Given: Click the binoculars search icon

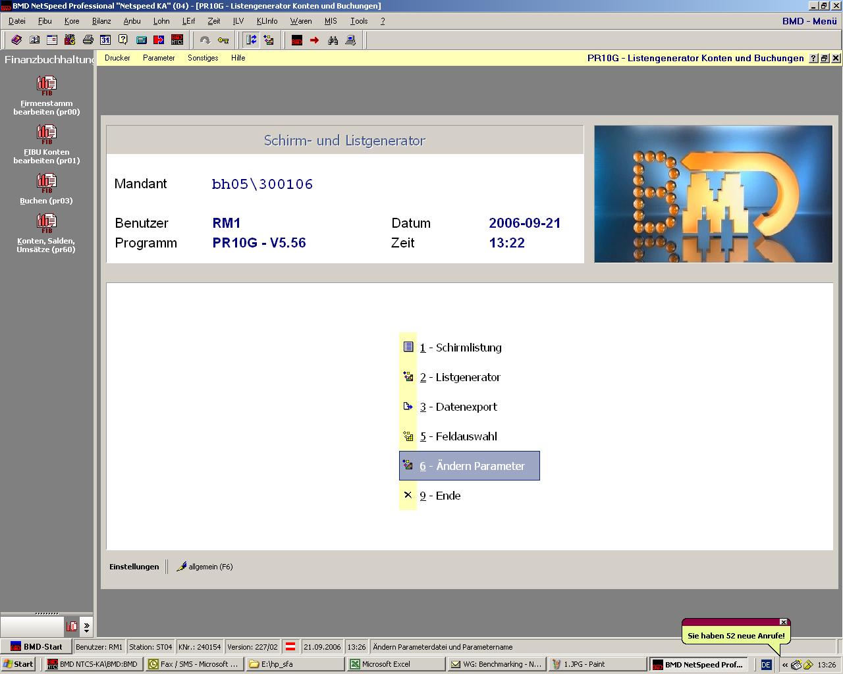Looking at the screenshot, I should 333,40.
